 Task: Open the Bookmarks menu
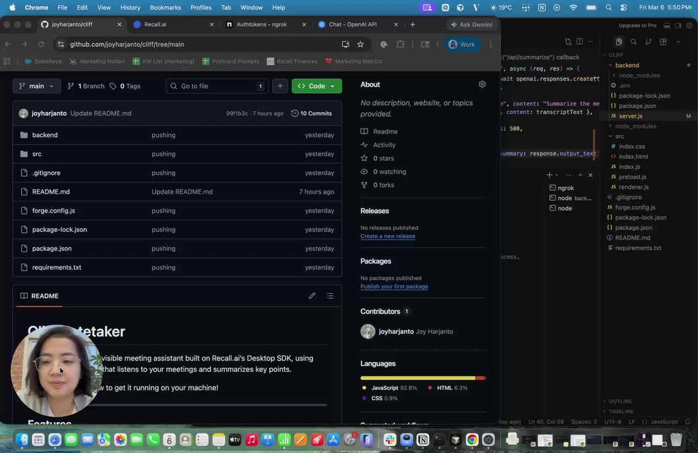coord(165,8)
